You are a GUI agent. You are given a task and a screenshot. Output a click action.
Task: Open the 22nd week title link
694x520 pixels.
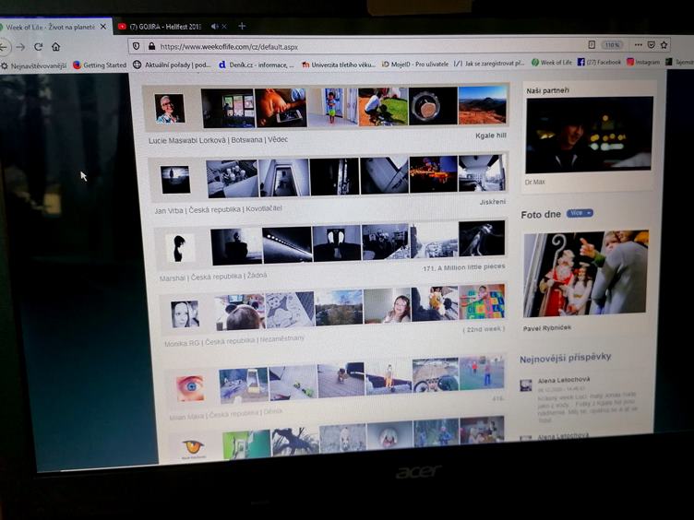[x=484, y=329]
